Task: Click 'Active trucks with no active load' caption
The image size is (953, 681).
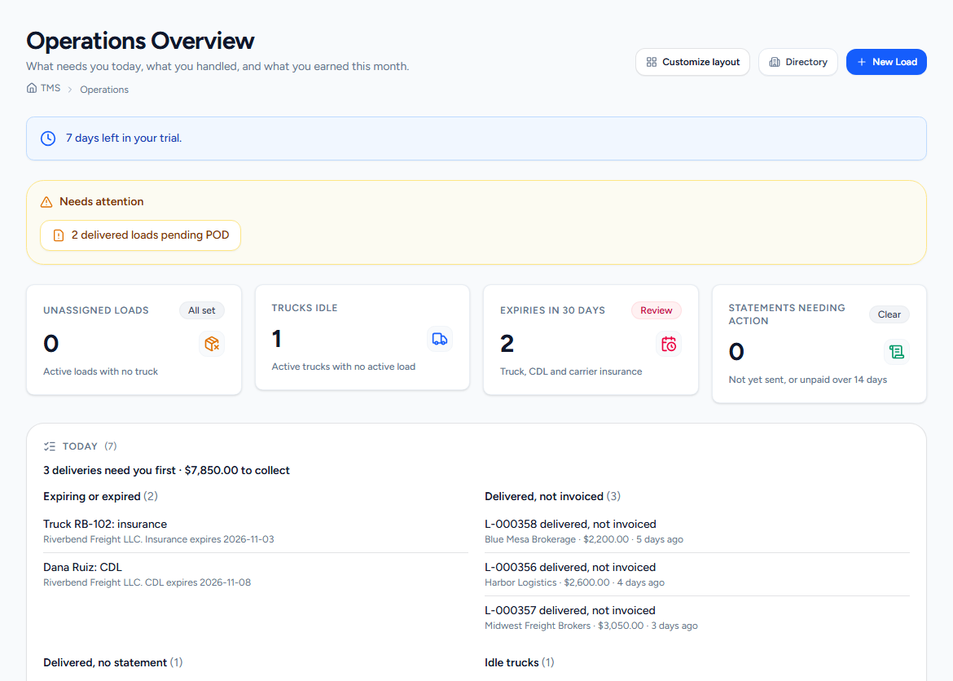Action: (x=344, y=367)
